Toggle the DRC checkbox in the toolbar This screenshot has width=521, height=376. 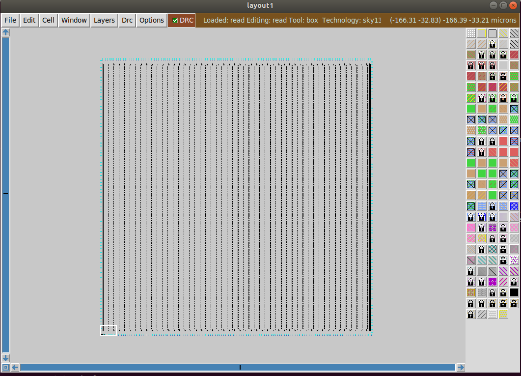click(175, 20)
